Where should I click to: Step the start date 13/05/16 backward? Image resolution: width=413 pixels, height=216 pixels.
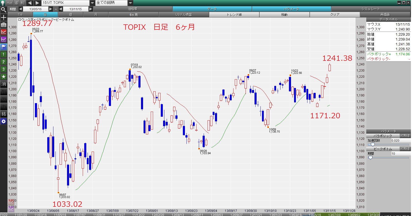coord(20,9)
